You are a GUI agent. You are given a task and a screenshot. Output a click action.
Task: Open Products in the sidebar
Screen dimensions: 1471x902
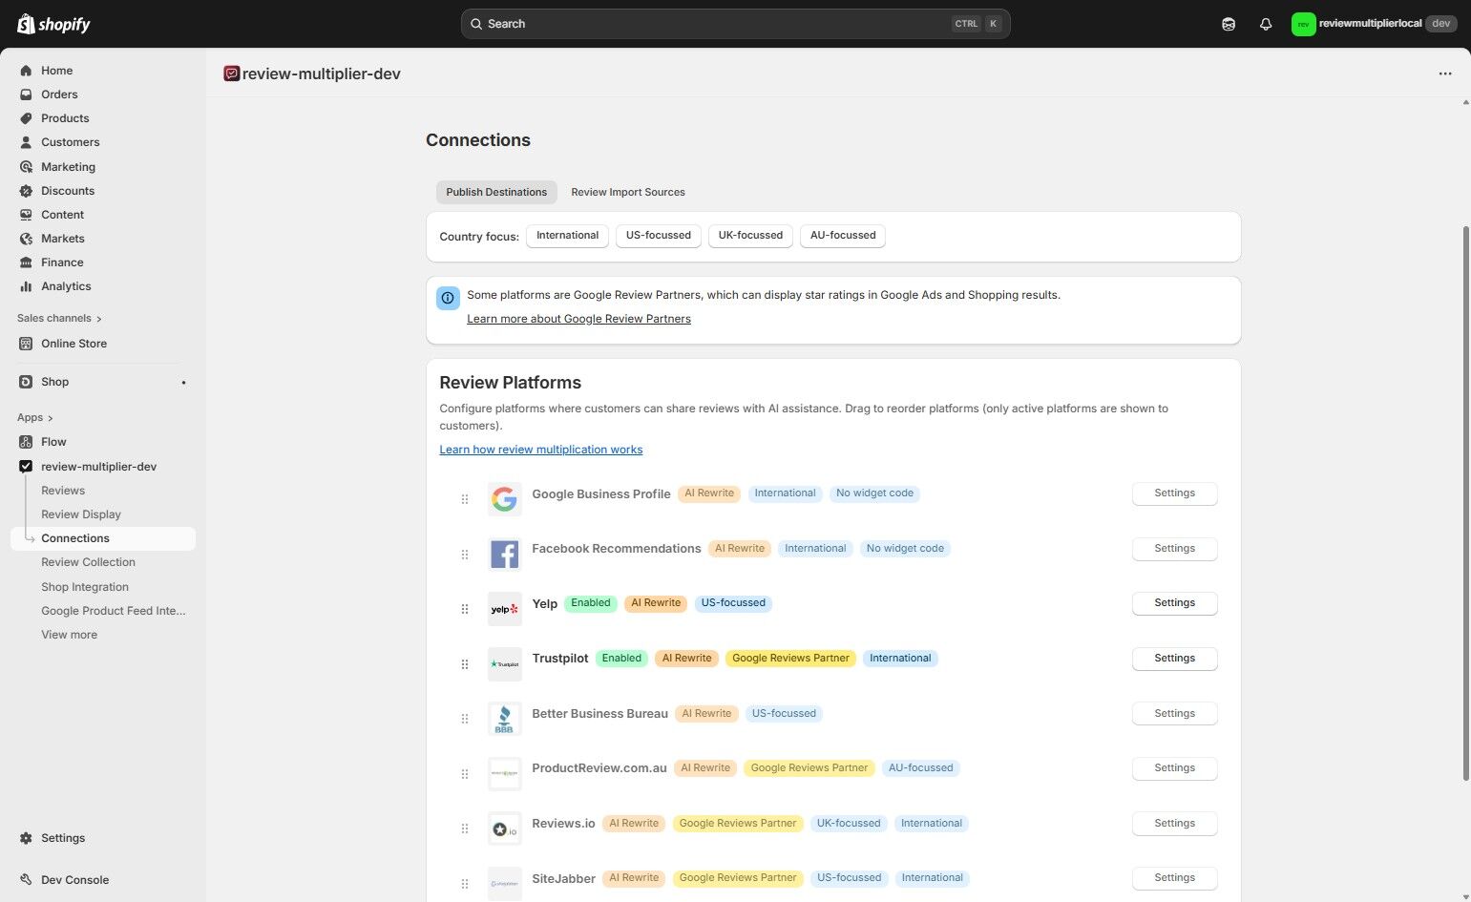click(103, 118)
